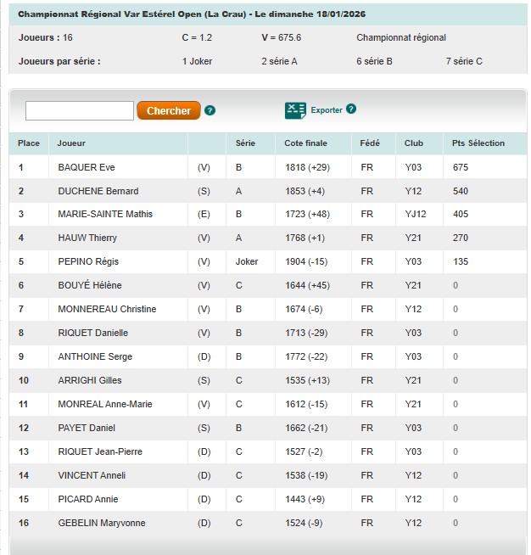Image resolution: width=531 pixels, height=555 pixels.
Task: Open the Exporter link
Action: point(327,110)
